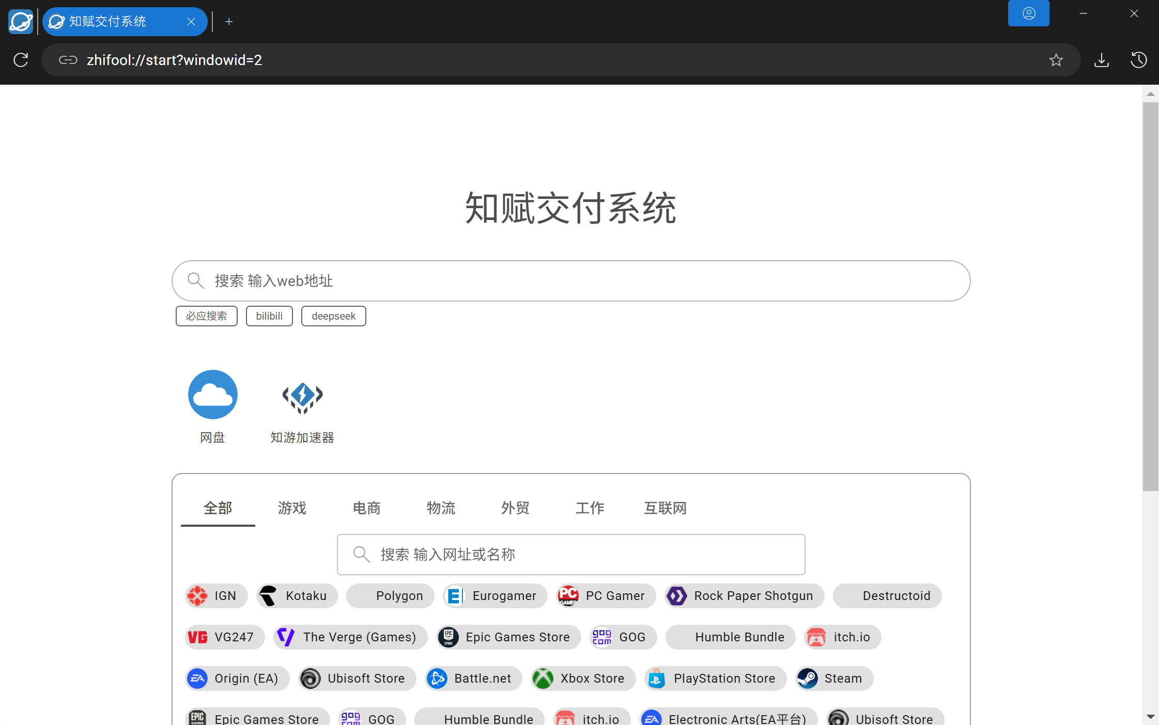
Task: Switch to the 外贸 tab
Action: pos(515,508)
